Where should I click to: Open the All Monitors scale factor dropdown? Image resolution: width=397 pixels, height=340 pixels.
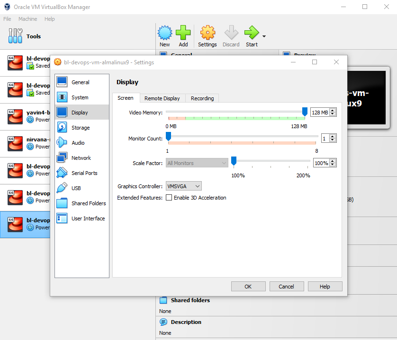point(197,163)
